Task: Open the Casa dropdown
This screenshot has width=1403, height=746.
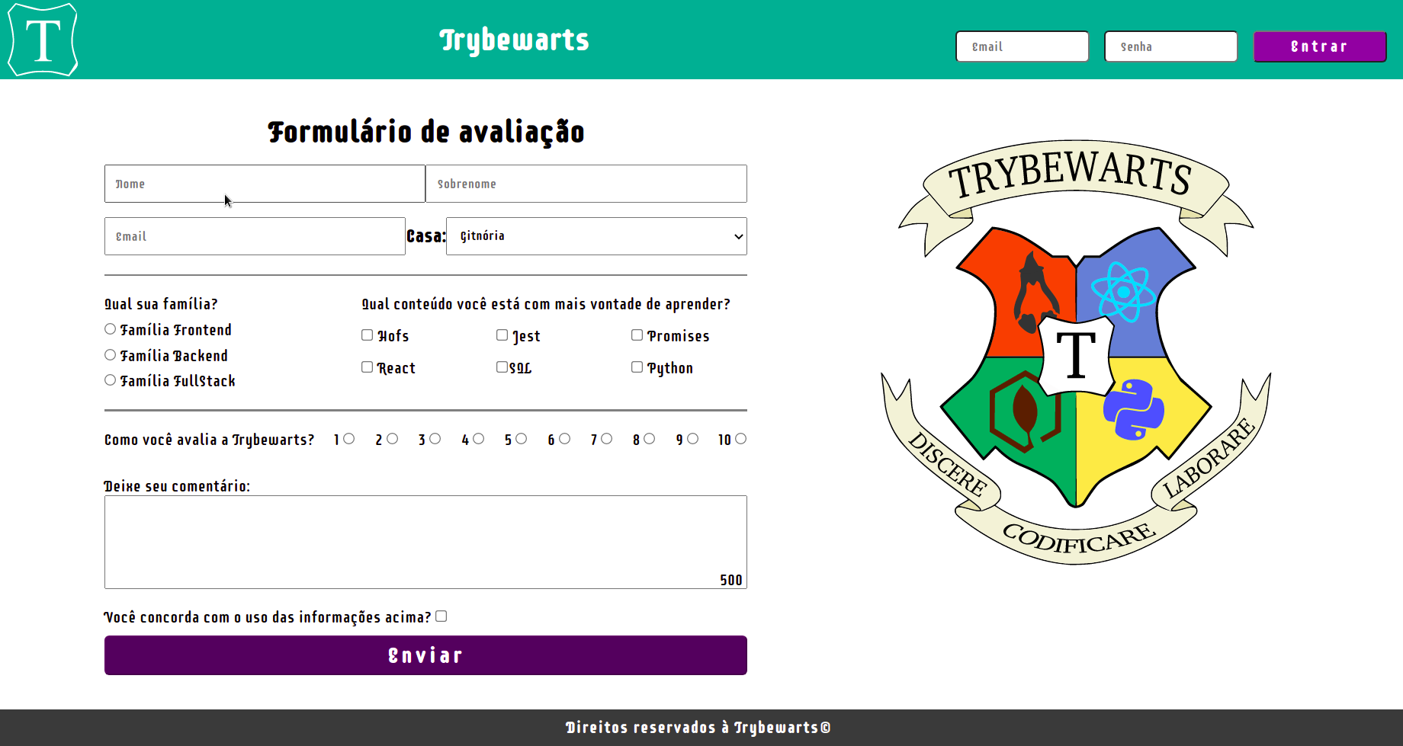Action: 596,236
